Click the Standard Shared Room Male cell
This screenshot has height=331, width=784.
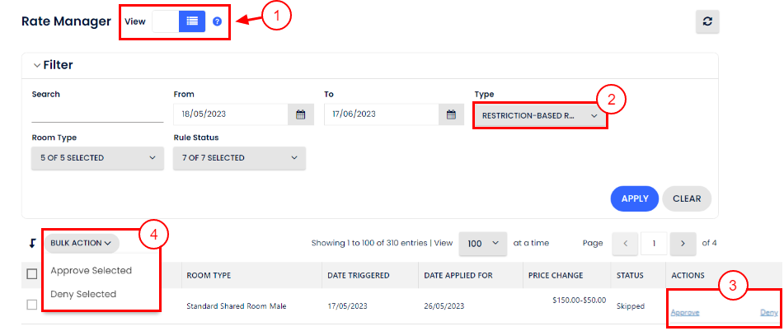[x=236, y=306]
